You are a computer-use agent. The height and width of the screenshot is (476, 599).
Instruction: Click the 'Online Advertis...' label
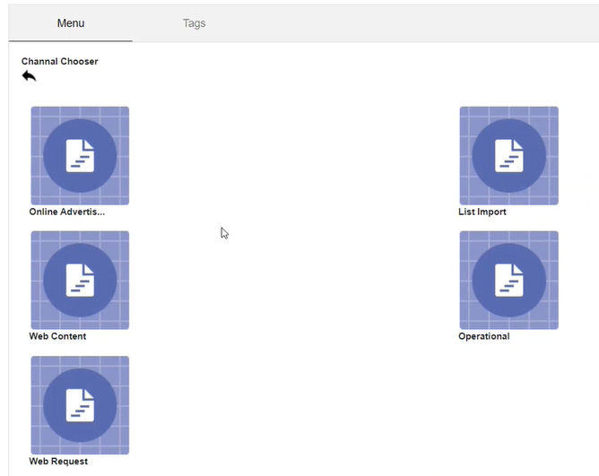[67, 212]
